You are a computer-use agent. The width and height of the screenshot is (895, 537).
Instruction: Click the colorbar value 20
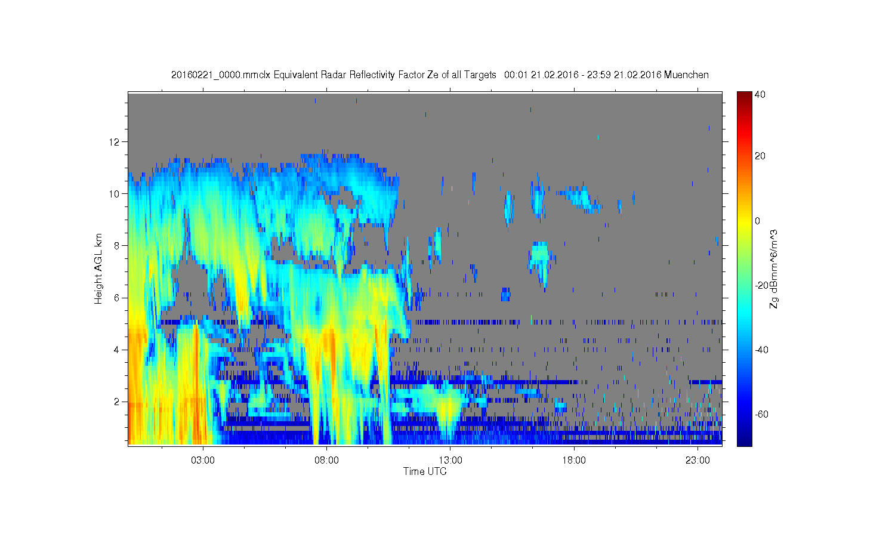pos(760,156)
